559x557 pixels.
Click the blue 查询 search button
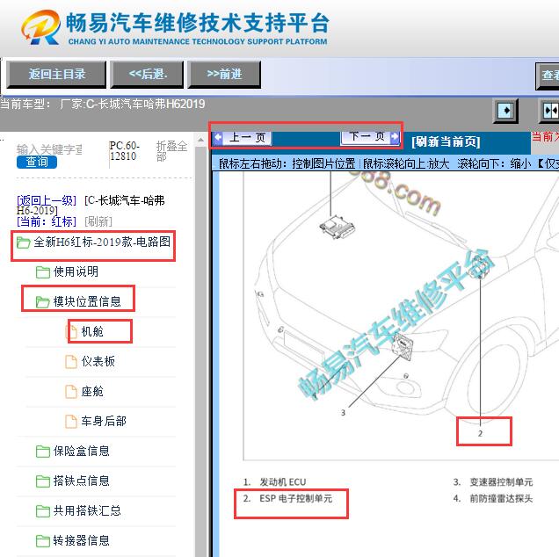37,162
